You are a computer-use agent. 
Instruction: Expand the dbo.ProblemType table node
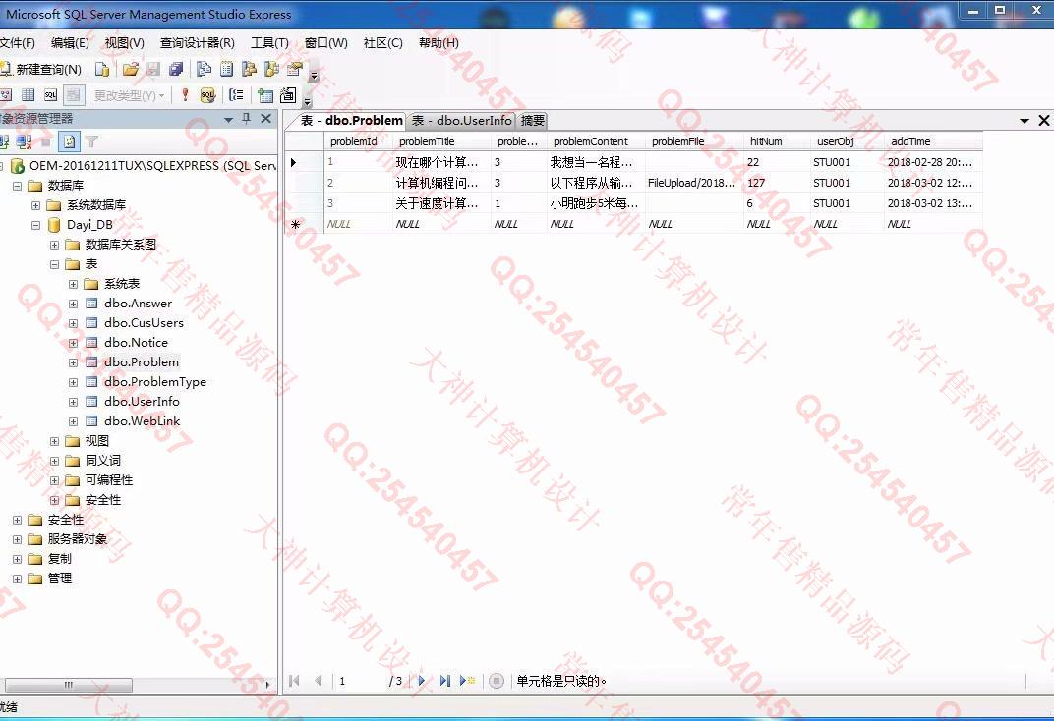pos(74,383)
